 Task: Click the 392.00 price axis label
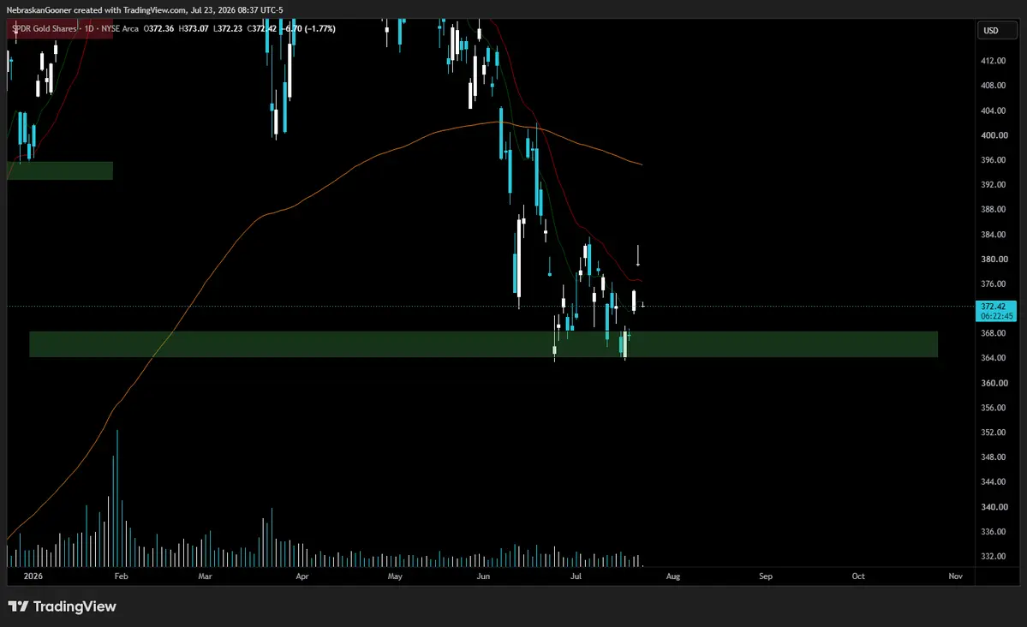(x=993, y=185)
